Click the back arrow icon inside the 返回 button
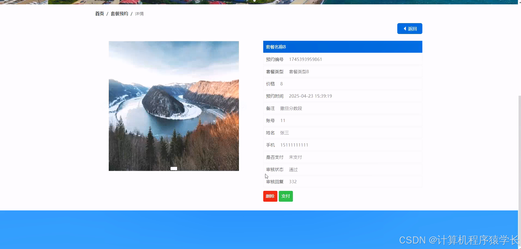The width and height of the screenshot is (521, 249). tap(405, 29)
